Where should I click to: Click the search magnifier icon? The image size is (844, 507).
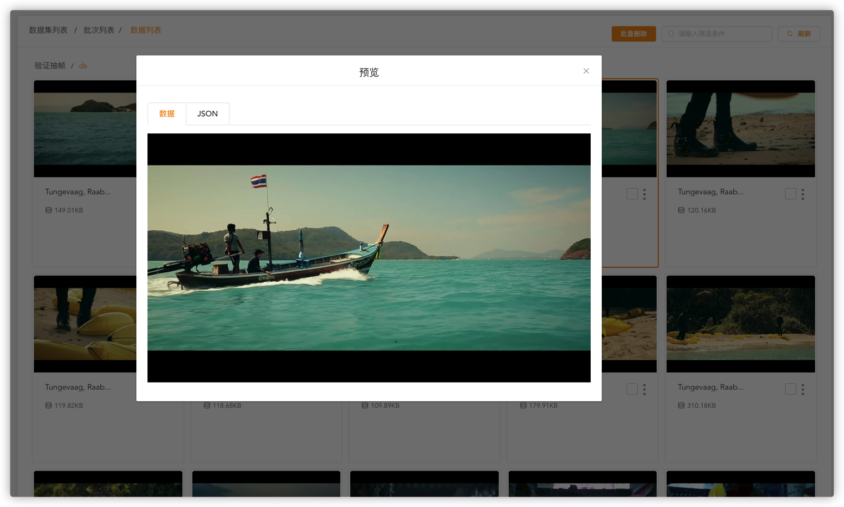671,34
